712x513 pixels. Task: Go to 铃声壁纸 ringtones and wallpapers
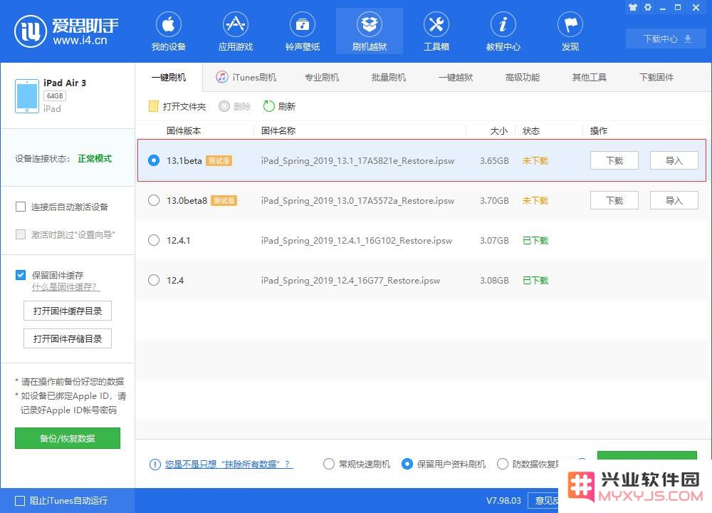[303, 24]
